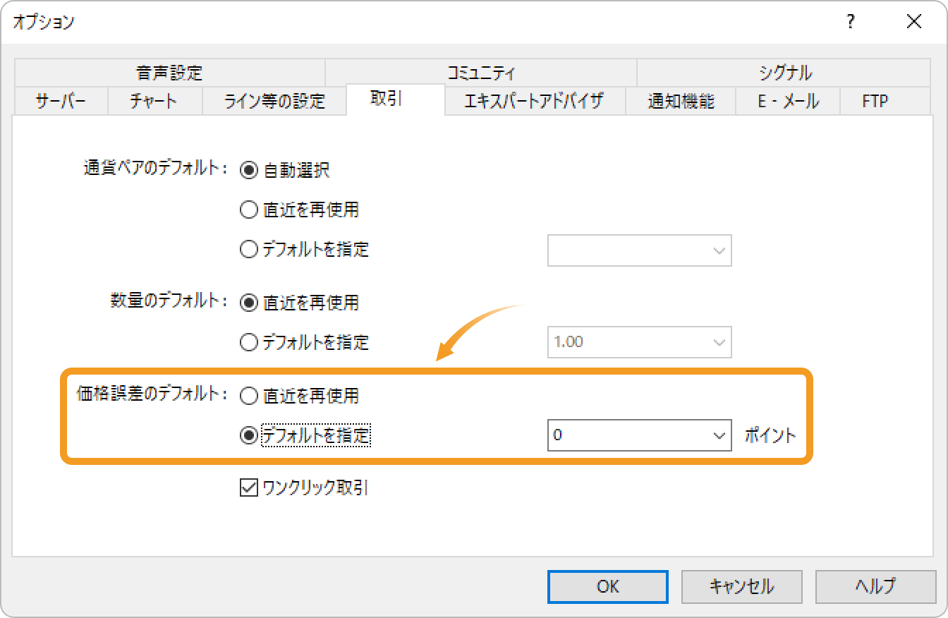Switch to the 音声設定 tab
The width and height of the screenshot is (948, 618).
click(169, 73)
